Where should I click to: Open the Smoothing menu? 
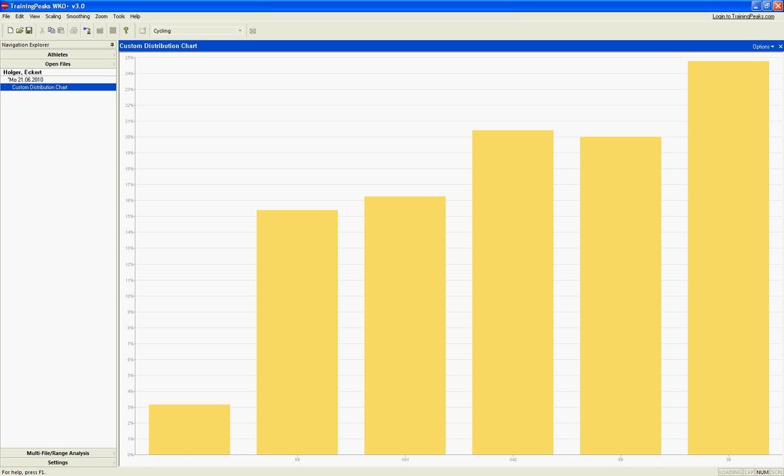[78, 16]
